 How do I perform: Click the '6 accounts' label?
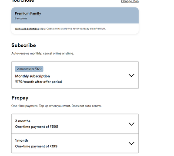(x=21, y=18)
